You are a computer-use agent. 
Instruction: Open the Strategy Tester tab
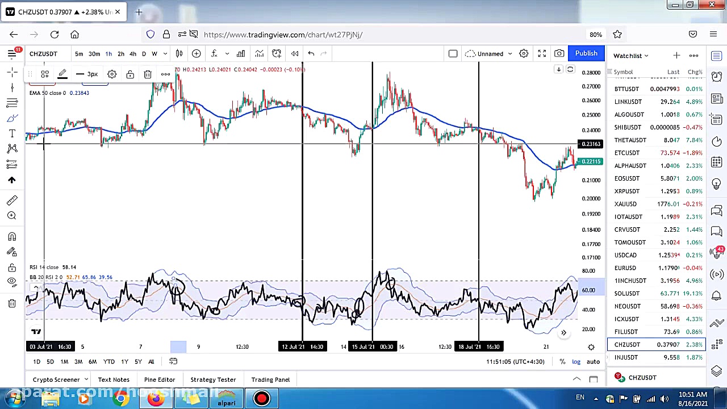213,379
